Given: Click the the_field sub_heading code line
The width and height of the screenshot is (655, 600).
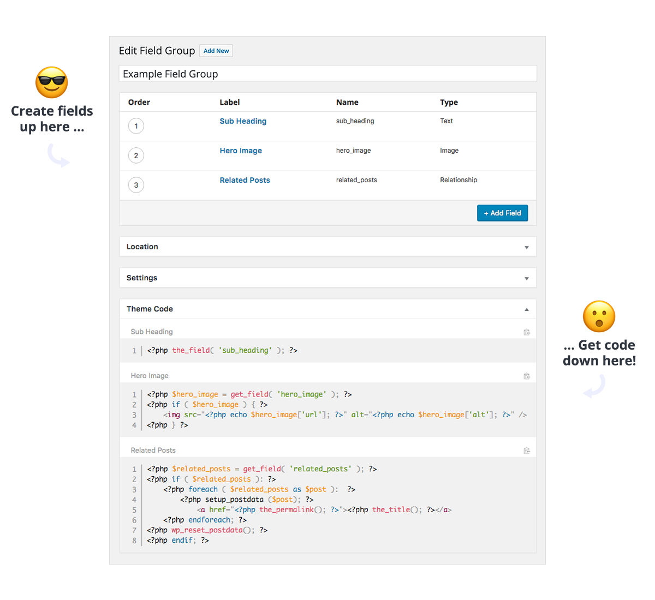Looking at the screenshot, I should [x=222, y=351].
